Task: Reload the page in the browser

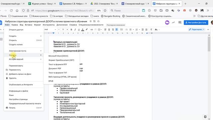Action: pyautogui.click(x=11, y=10)
